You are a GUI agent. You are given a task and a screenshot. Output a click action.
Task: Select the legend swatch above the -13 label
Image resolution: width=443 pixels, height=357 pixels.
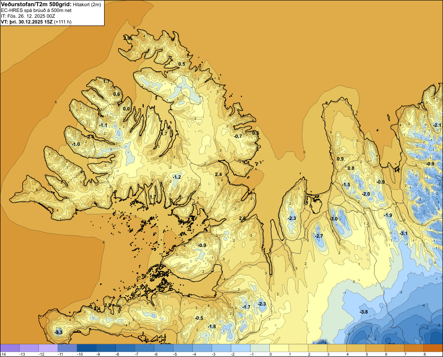point(29,348)
